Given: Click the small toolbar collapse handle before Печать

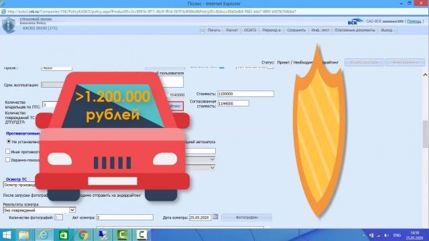Looking at the screenshot, I should (x=202, y=30).
